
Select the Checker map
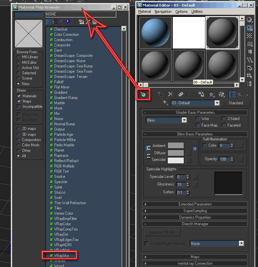coord(61,29)
